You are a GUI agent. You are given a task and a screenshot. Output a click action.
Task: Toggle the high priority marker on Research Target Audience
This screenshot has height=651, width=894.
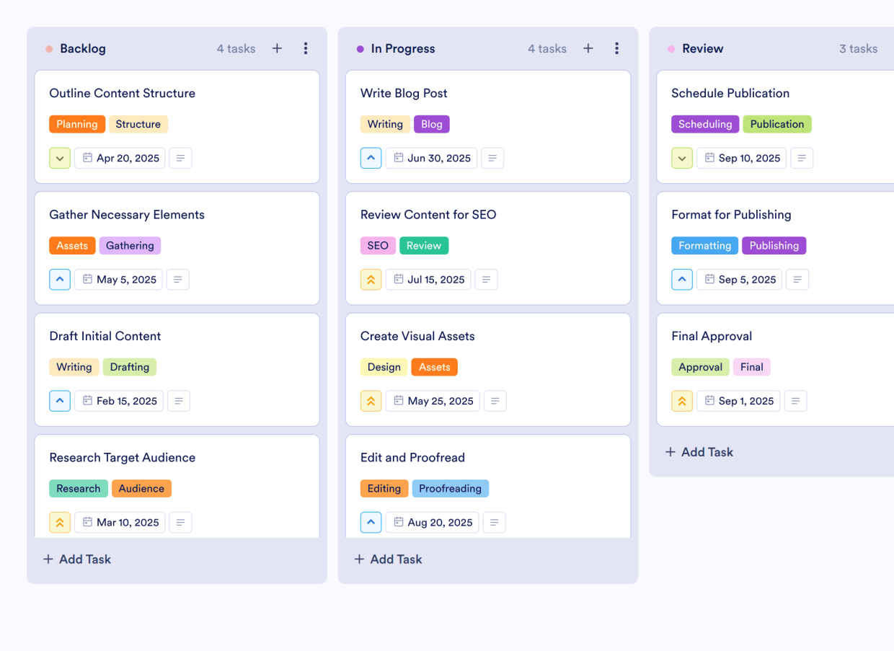(x=60, y=522)
